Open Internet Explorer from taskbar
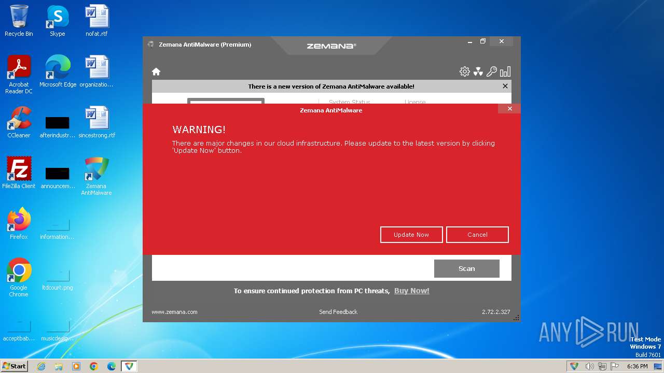The image size is (664, 373). click(41, 366)
